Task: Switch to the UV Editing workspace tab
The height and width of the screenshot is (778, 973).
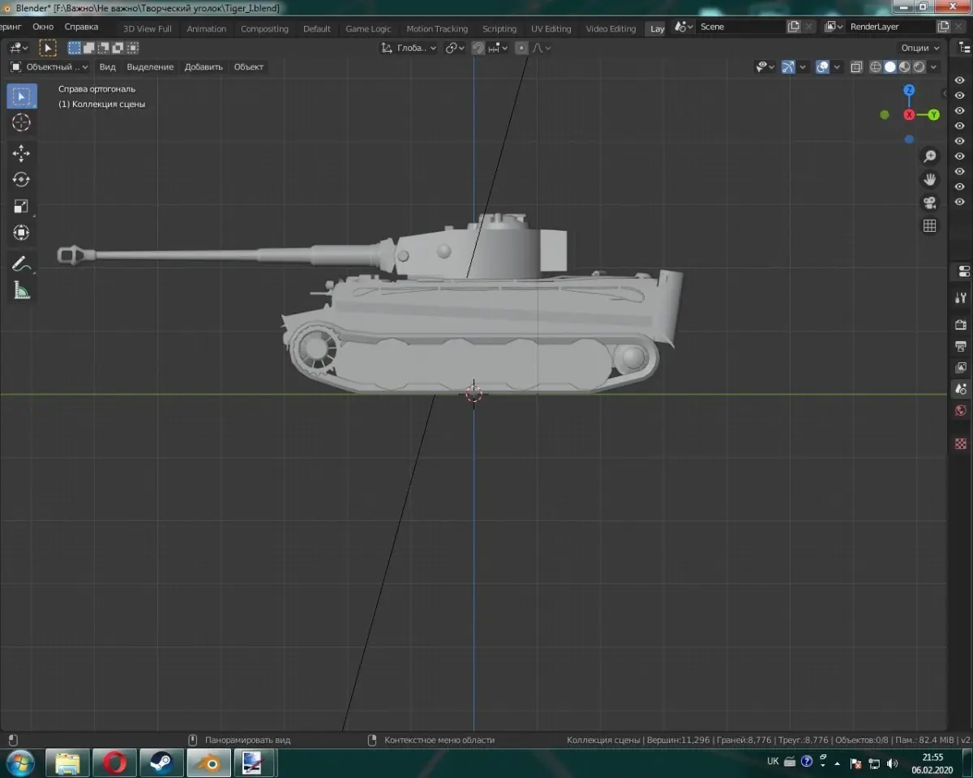Action: pyautogui.click(x=551, y=28)
